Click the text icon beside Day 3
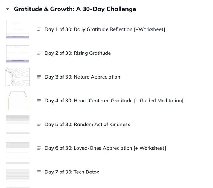This screenshot has width=213, height=188. click(x=39, y=77)
